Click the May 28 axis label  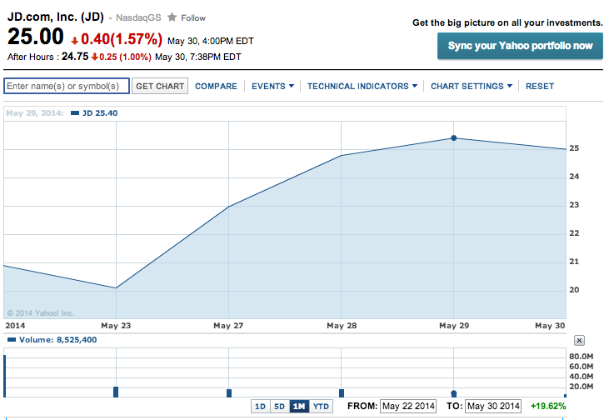(342, 326)
